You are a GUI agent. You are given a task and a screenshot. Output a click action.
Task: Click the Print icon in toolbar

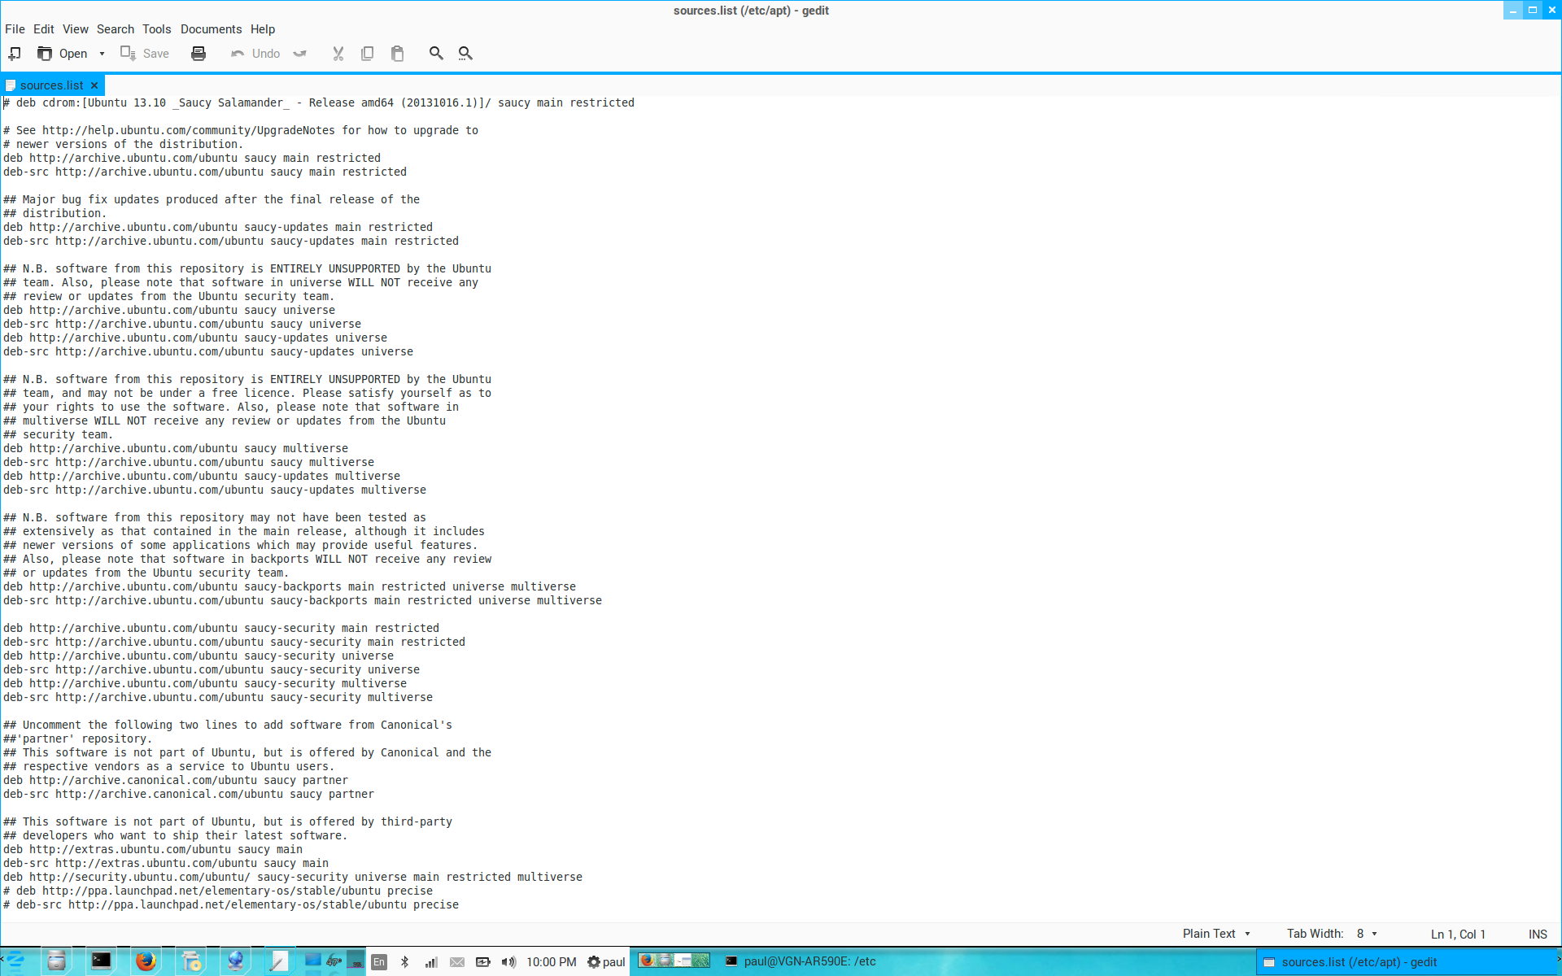pyautogui.click(x=198, y=54)
